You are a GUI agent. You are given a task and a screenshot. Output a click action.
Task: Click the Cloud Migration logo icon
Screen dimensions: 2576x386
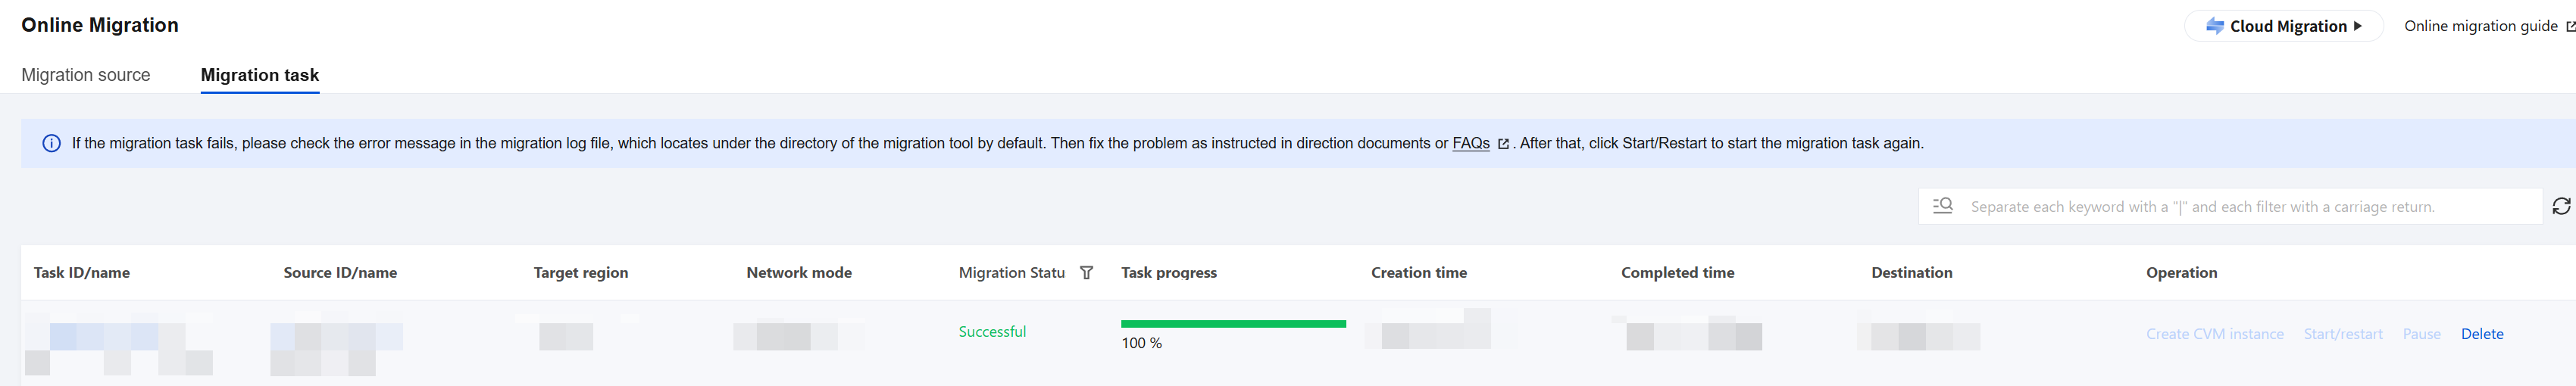tap(2215, 26)
